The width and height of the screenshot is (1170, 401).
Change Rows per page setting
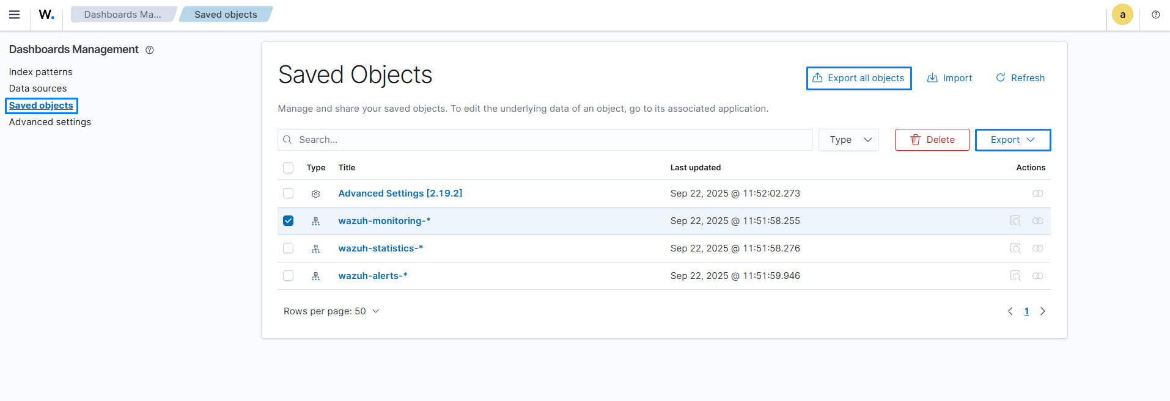pyautogui.click(x=331, y=311)
